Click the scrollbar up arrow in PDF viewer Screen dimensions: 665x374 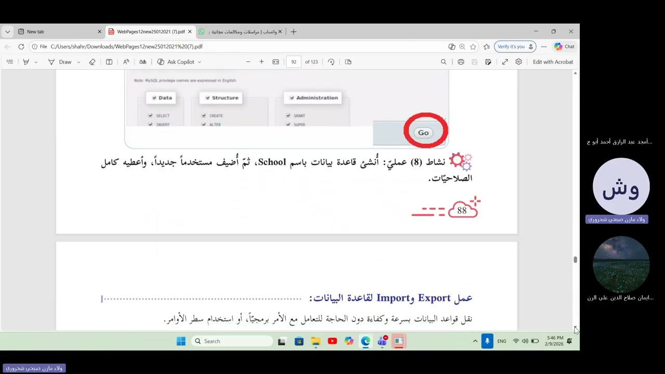coord(575,73)
